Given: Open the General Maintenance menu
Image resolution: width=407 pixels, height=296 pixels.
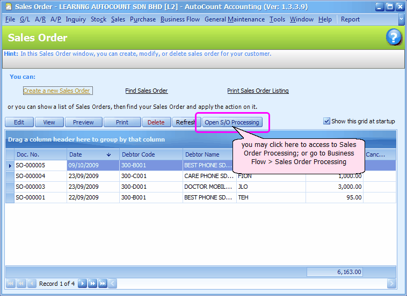Looking at the screenshot, I should [x=235, y=19].
